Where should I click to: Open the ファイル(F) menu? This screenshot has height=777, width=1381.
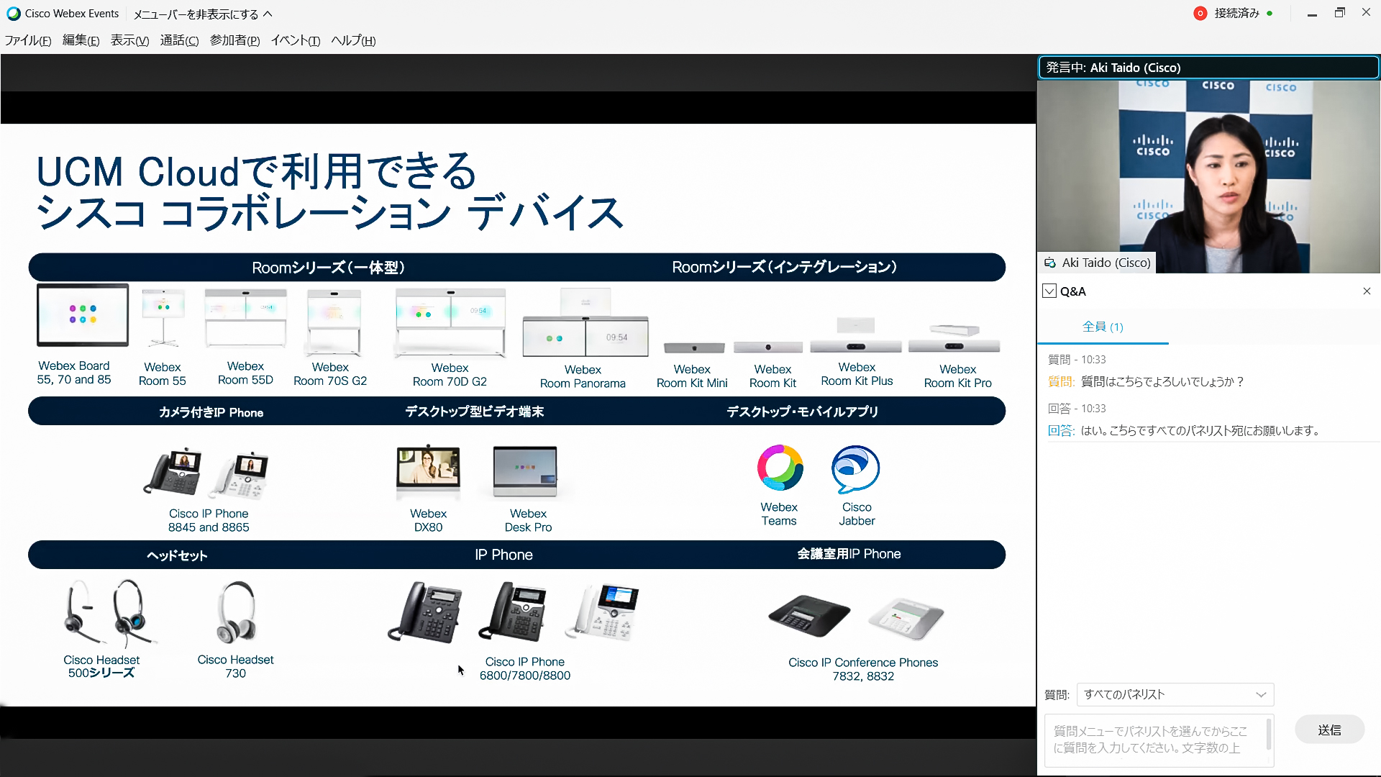[28, 40]
